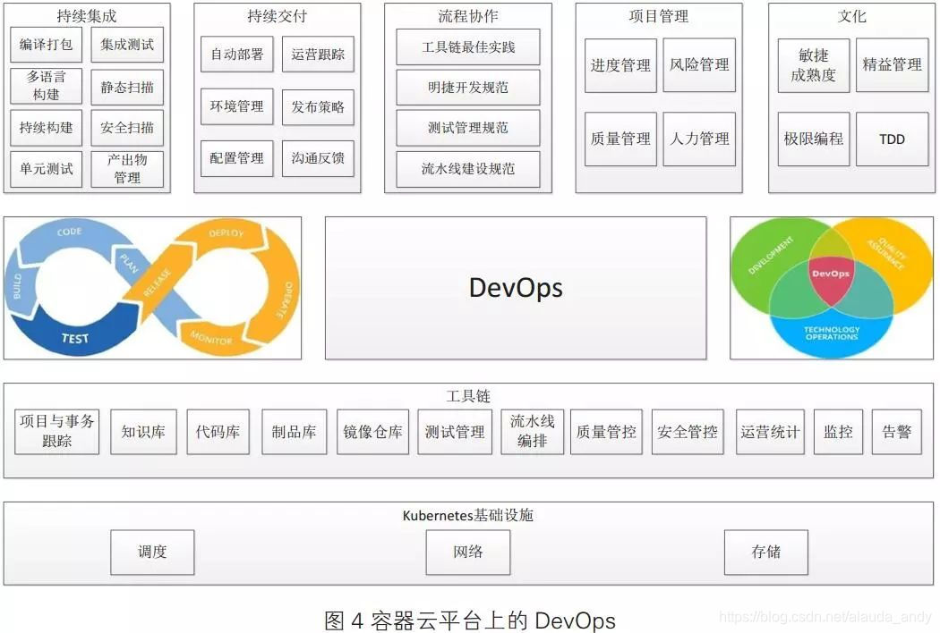Screen dimensions: 940x633
Task: Click the DEPLOY arrow in the loop
Action: point(226,233)
